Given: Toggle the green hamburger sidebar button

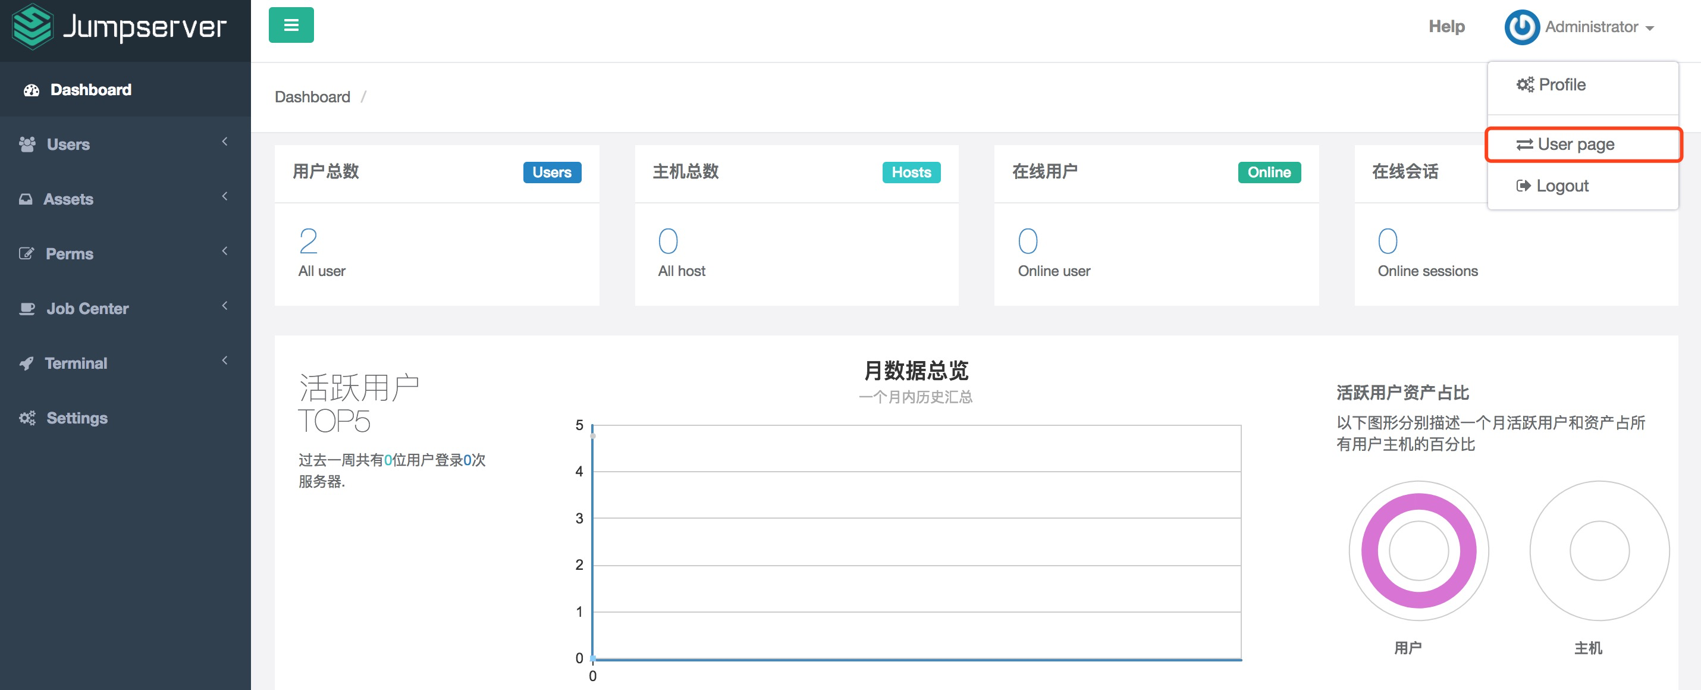Looking at the screenshot, I should [291, 25].
